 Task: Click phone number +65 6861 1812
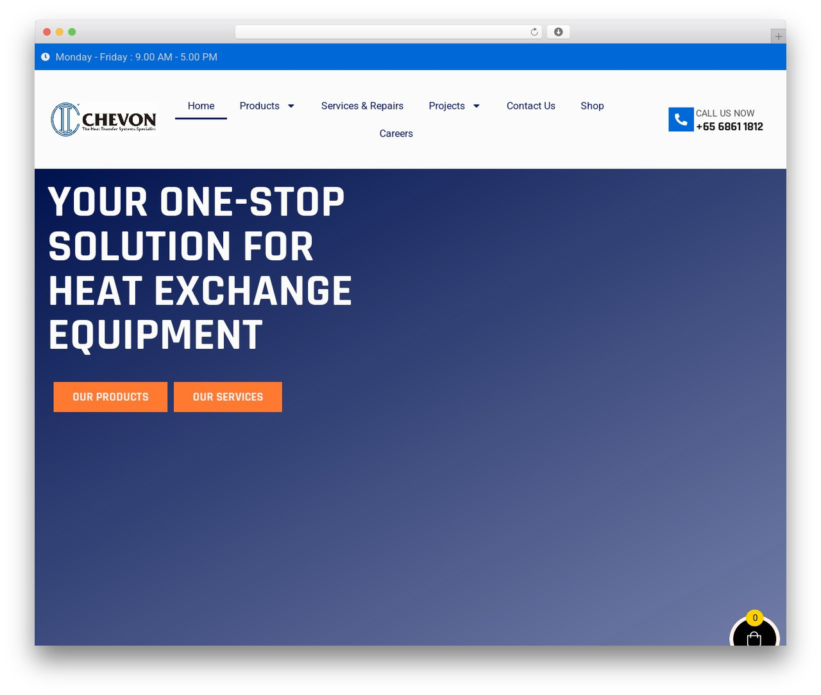coord(729,127)
